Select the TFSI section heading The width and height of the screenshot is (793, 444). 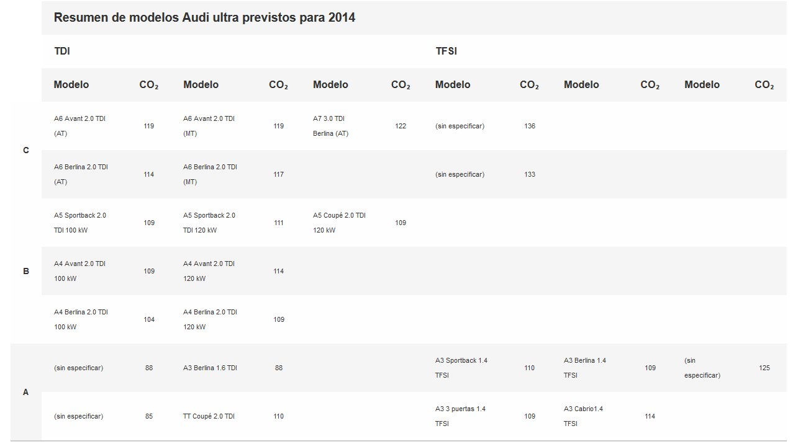446,51
